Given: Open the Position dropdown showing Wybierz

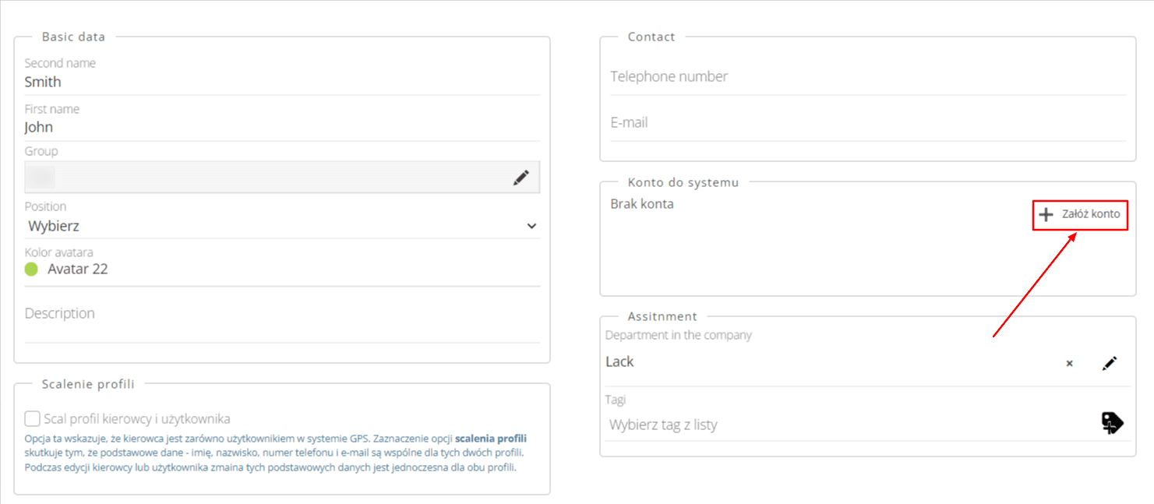Looking at the screenshot, I should [x=282, y=226].
